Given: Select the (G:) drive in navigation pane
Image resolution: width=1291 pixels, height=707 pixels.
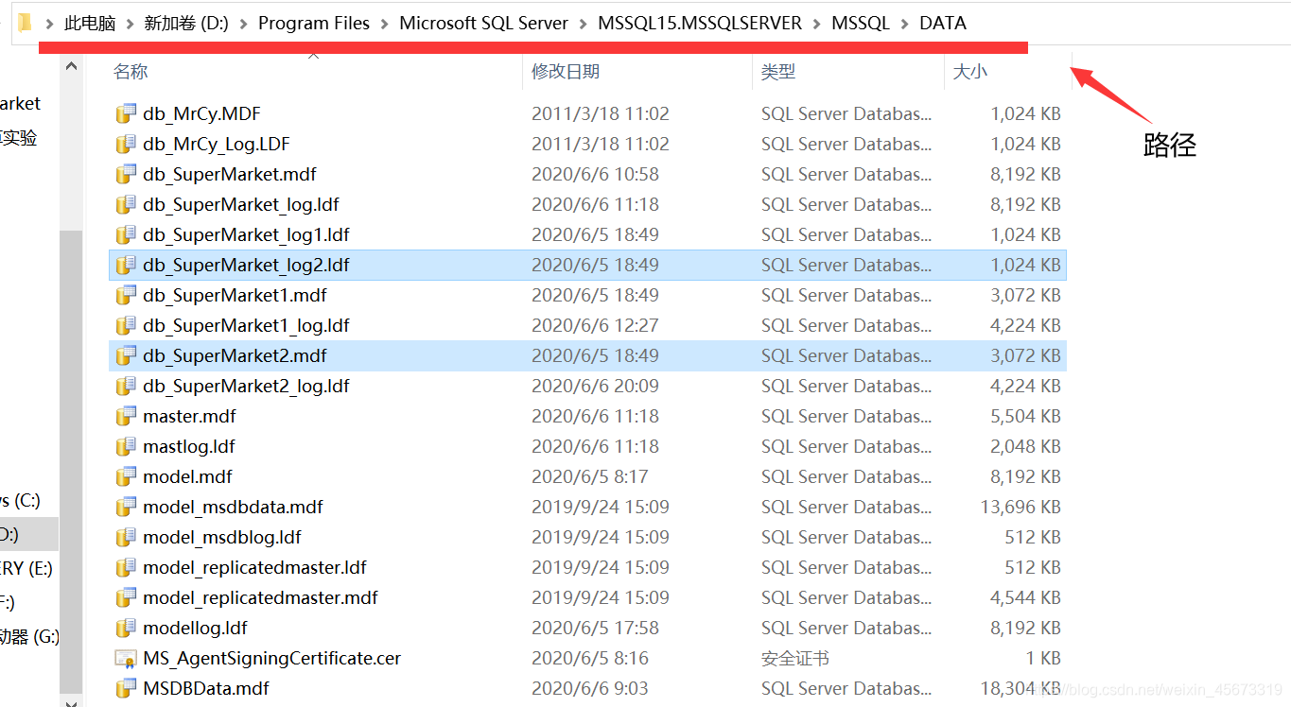Looking at the screenshot, I should [x=29, y=637].
